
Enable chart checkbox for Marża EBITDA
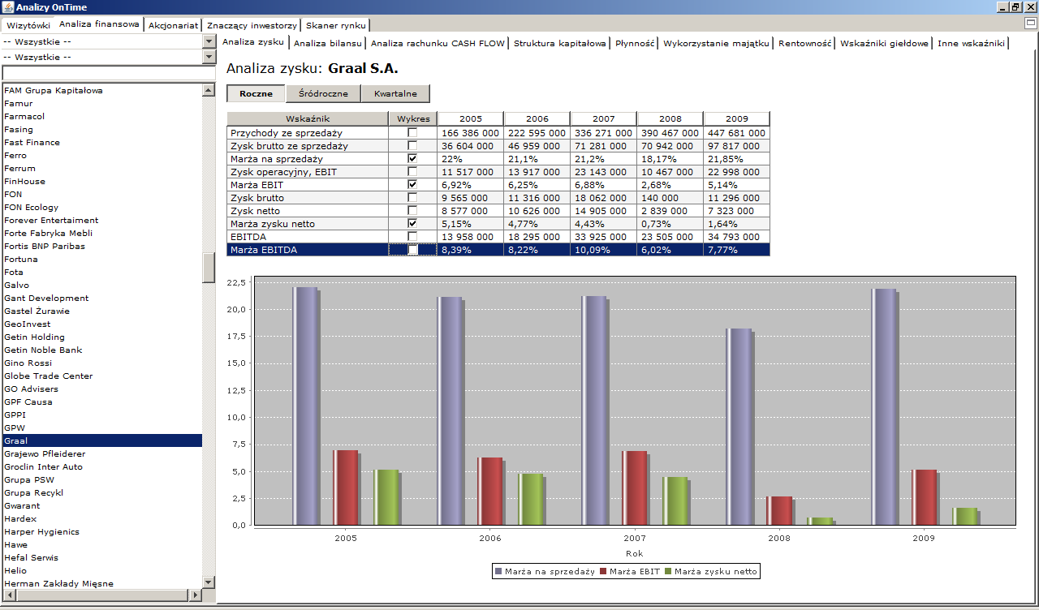pyautogui.click(x=412, y=250)
